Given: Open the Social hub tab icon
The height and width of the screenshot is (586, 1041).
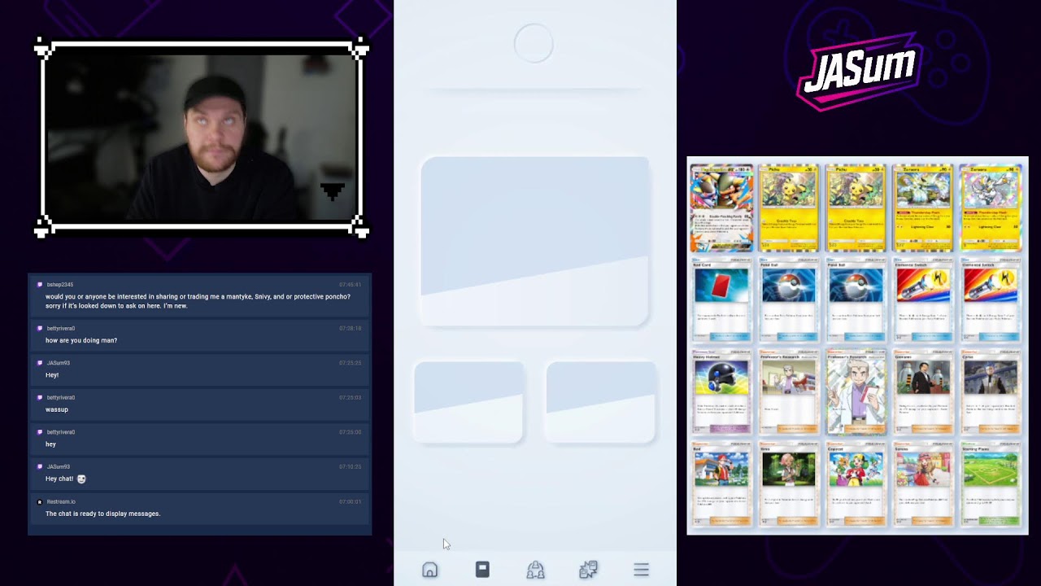Looking at the screenshot, I should coord(535,570).
